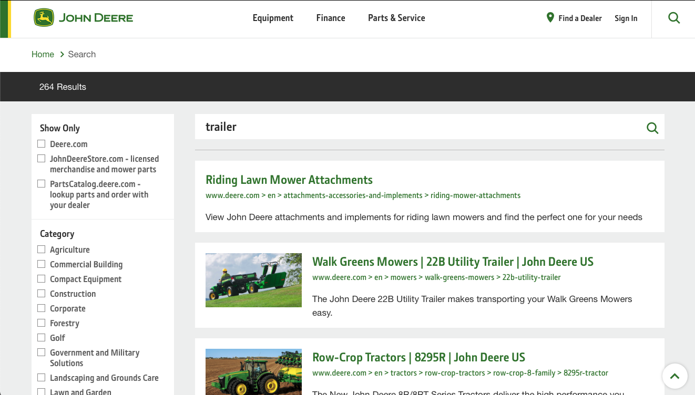Enable the Commercial Building category checkbox
Screen dimensions: 695x395
pos(42,264)
